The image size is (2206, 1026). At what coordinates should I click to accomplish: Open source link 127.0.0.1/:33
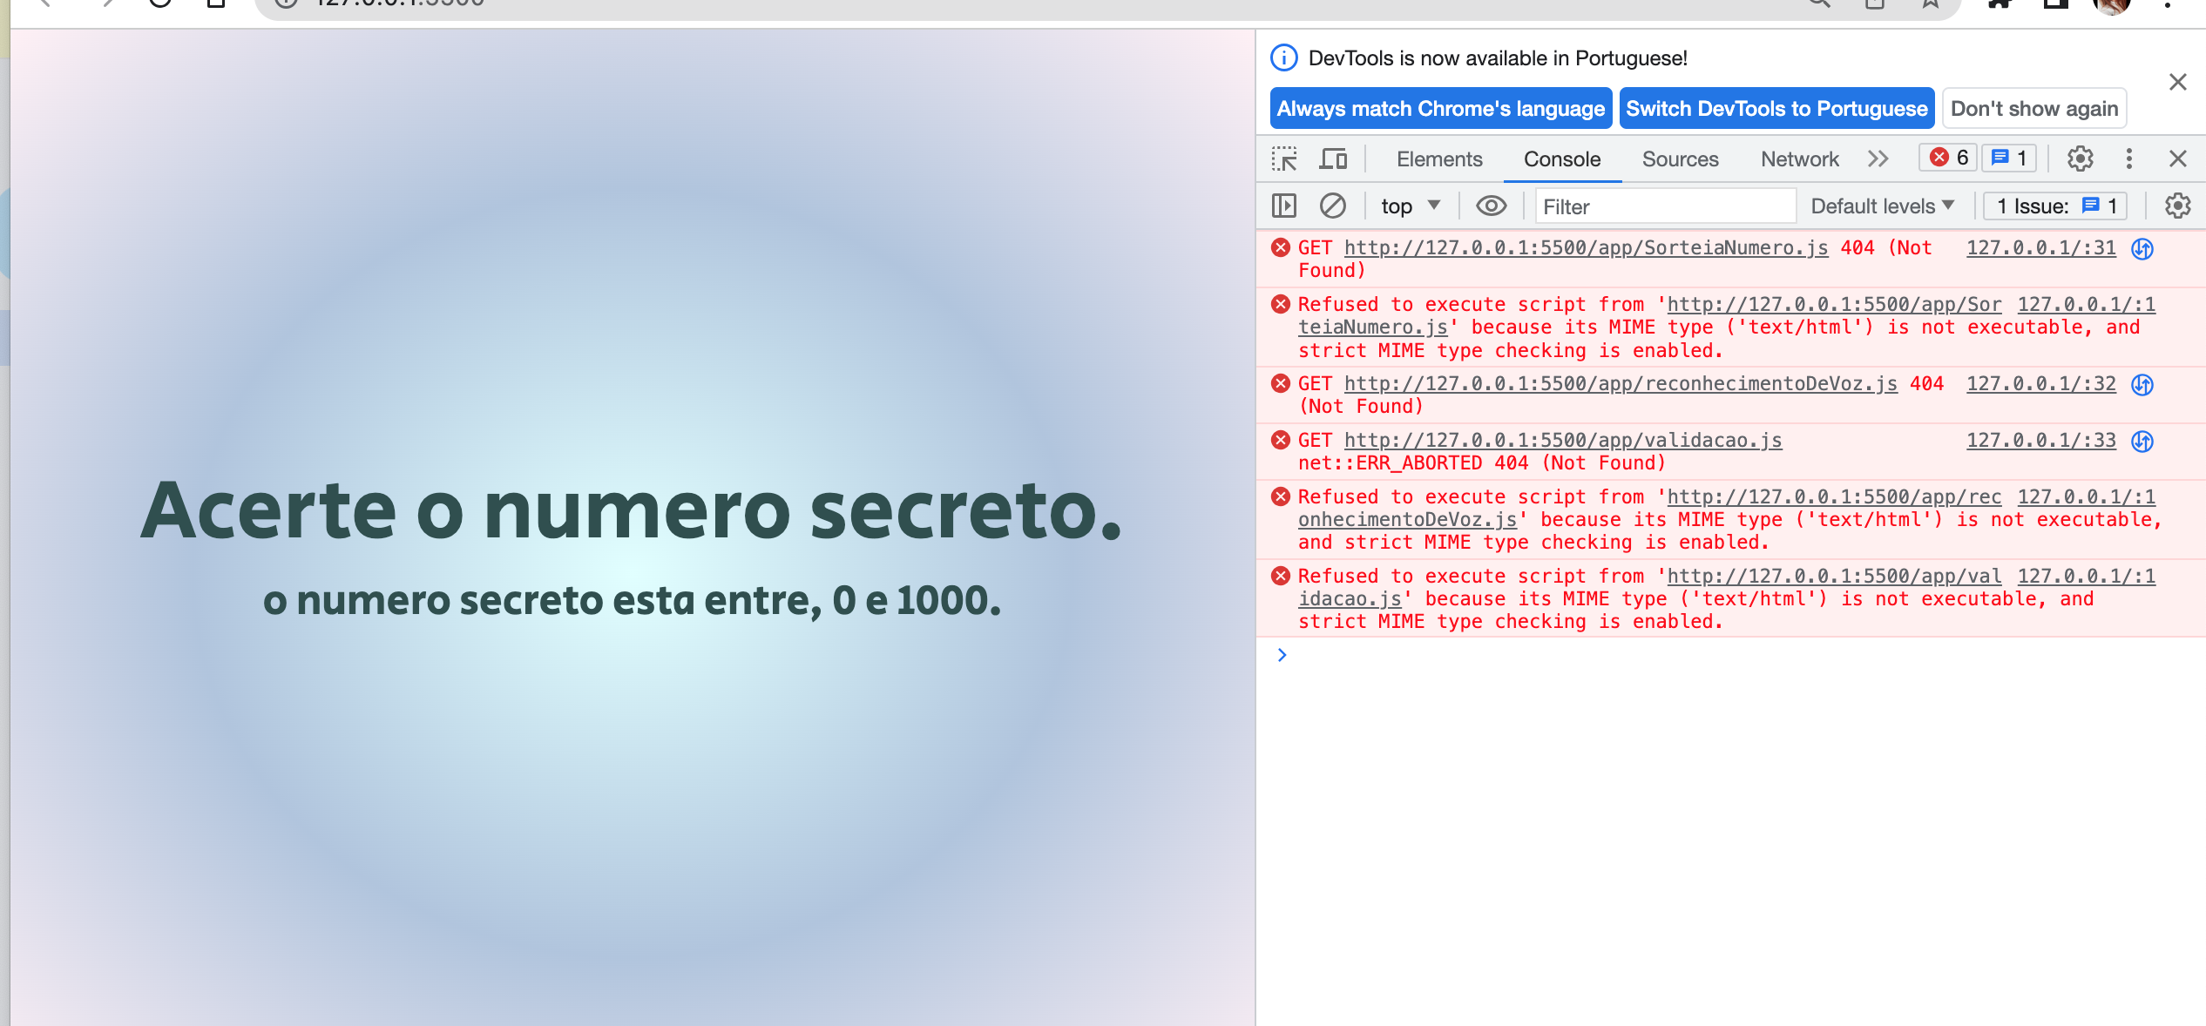tap(2041, 440)
